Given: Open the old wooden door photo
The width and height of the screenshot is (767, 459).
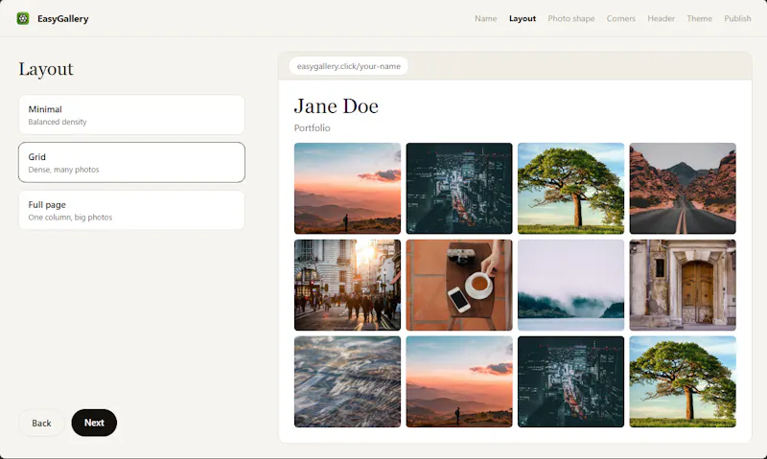Looking at the screenshot, I should tap(683, 285).
